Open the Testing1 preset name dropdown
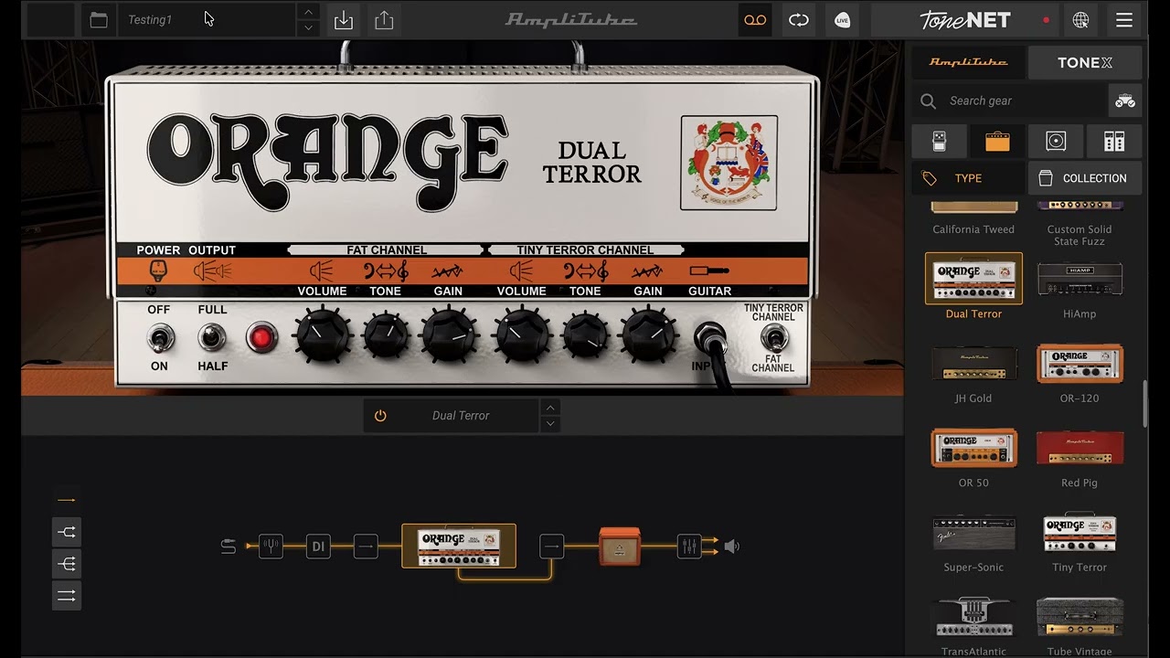Screen dimensions: 1170x658 pyautogui.click(x=207, y=20)
